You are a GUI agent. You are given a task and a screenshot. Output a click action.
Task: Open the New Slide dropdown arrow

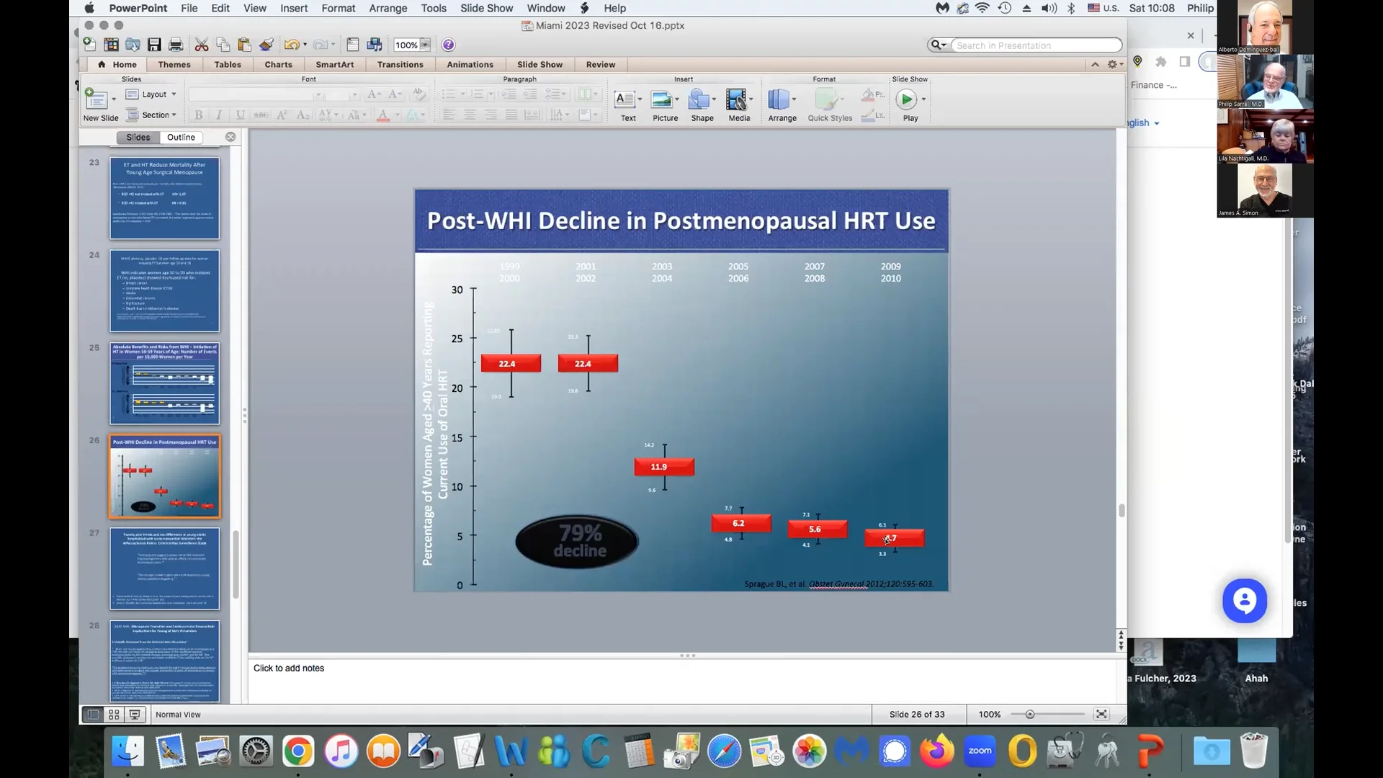(x=114, y=99)
